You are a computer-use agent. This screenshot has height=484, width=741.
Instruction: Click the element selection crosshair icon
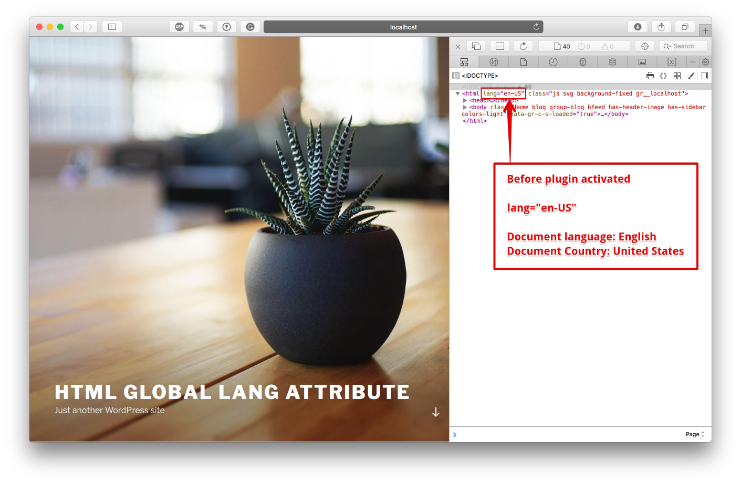pyautogui.click(x=645, y=46)
